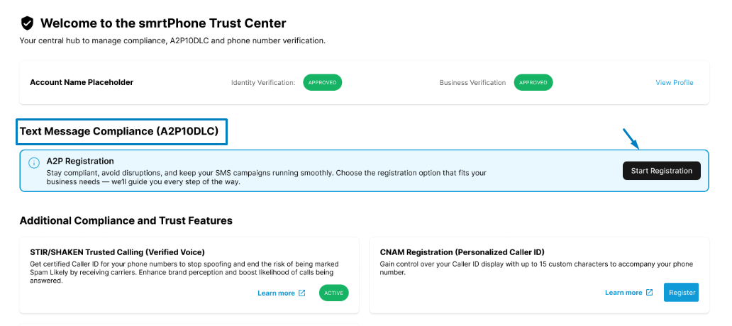Click the external link icon in STIR/SHAKEN card
732x326 pixels.
point(302,293)
